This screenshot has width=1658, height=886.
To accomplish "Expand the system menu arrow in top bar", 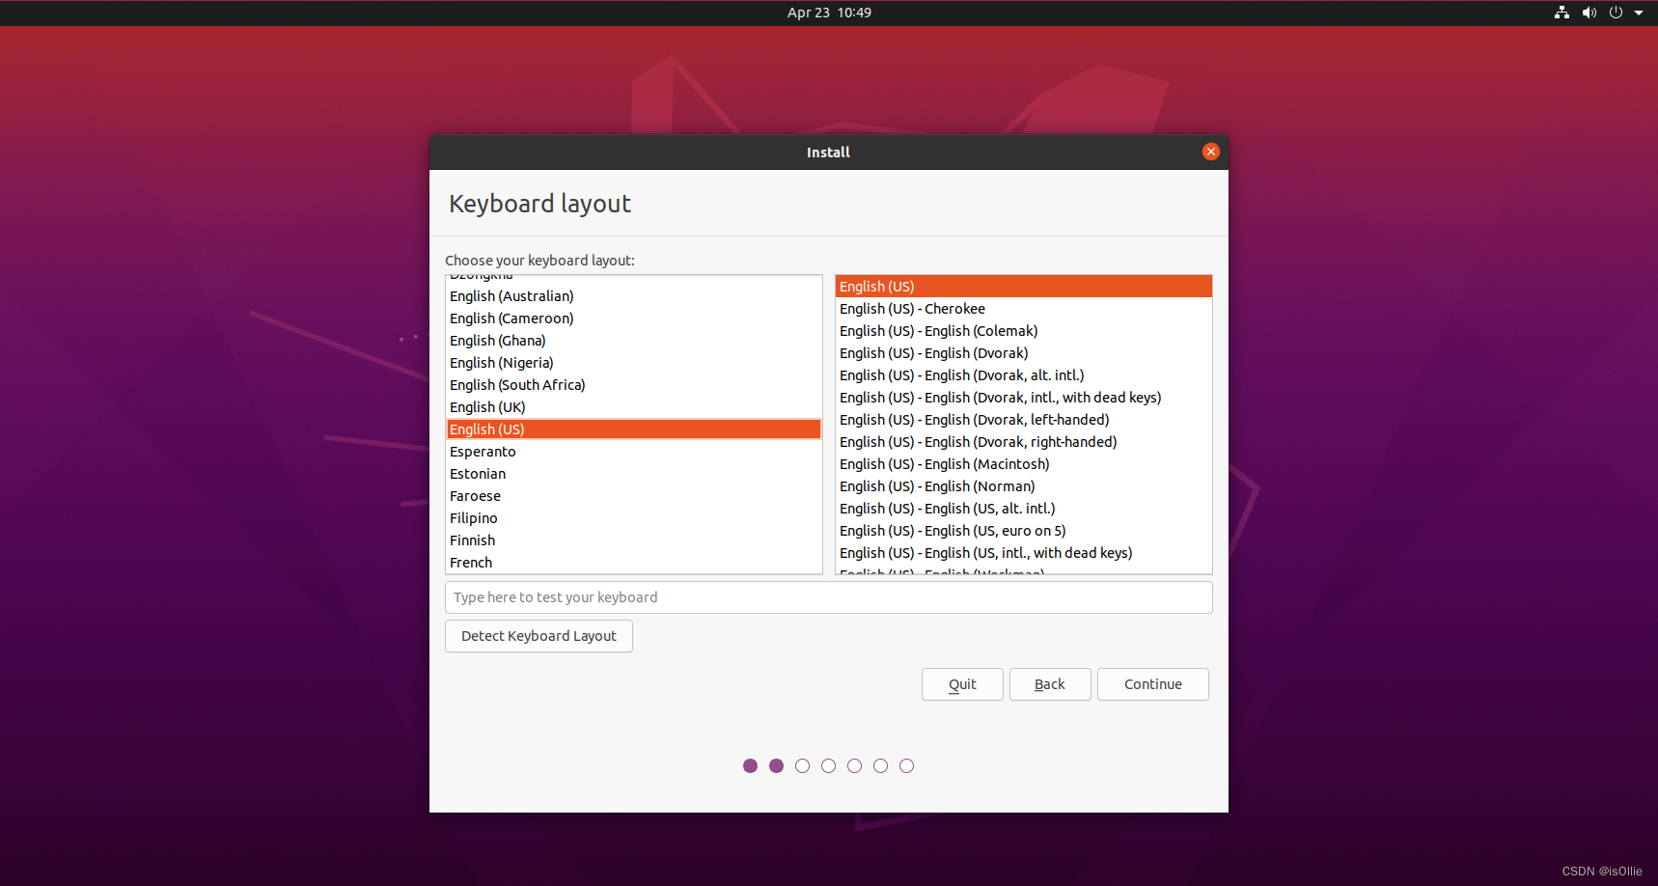I will click(x=1639, y=13).
